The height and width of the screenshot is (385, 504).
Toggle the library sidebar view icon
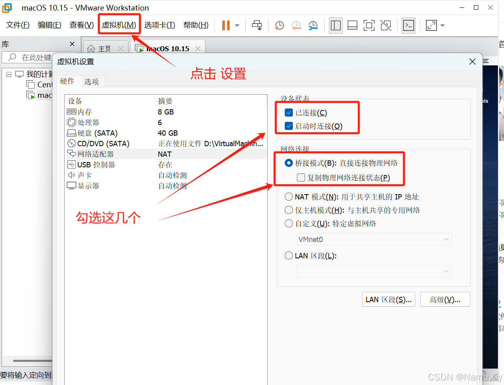tap(336, 26)
